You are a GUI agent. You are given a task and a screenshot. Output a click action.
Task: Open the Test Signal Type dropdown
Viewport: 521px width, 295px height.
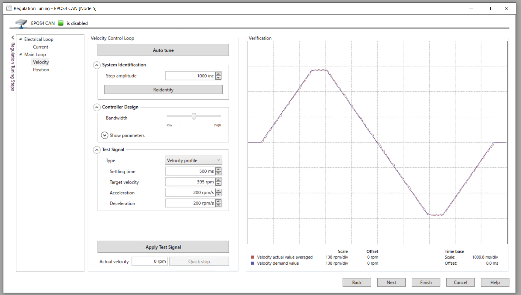click(x=193, y=160)
